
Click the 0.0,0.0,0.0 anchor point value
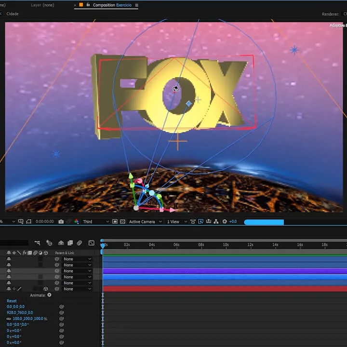point(15,307)
